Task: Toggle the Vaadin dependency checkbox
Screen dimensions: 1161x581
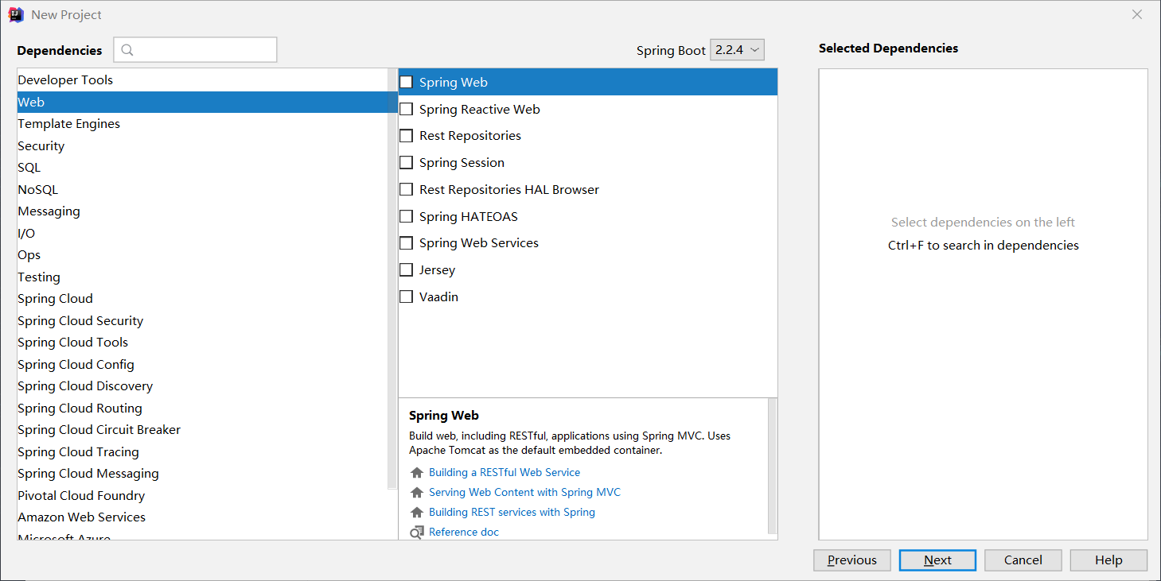Action: coord(407,297)
